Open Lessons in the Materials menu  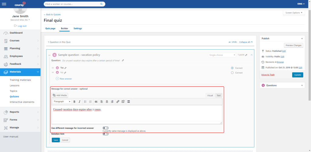click(x=15, y=85)
